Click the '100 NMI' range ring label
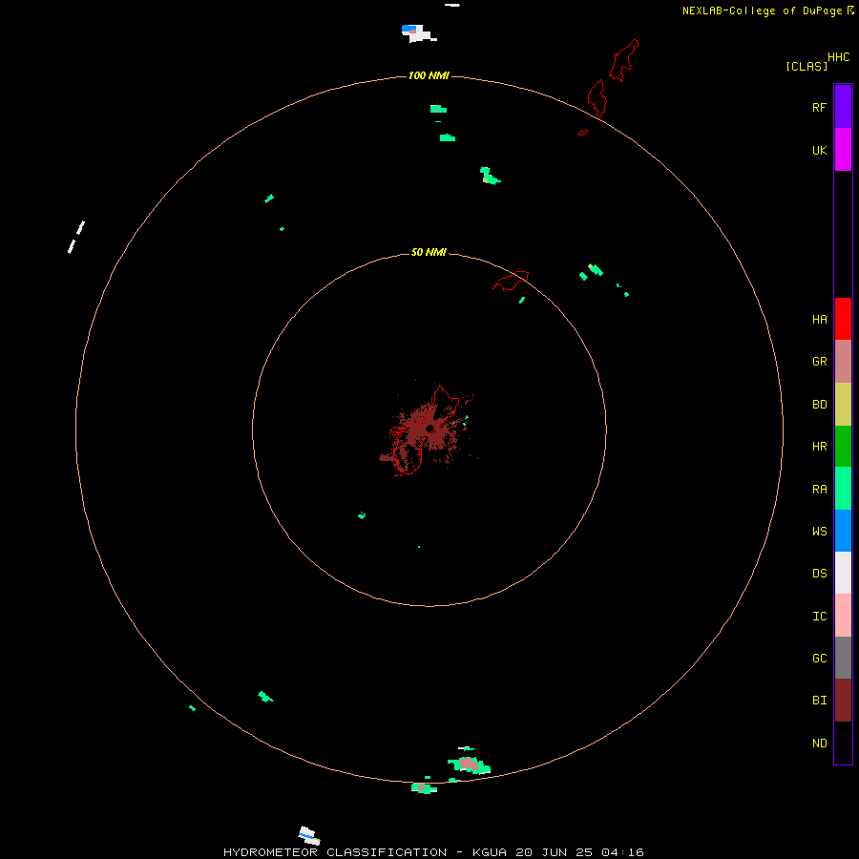 tap(429, 75)
